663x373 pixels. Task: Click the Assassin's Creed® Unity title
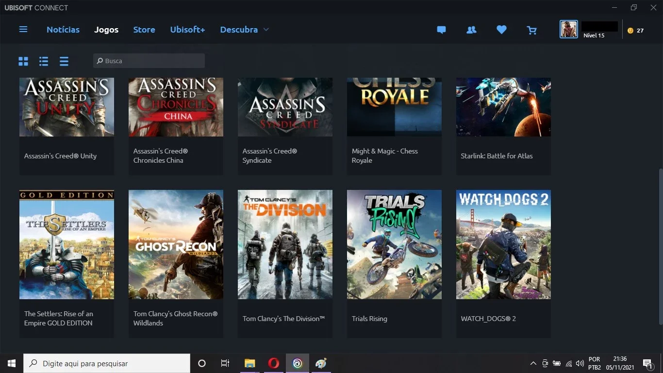[60, 156]
